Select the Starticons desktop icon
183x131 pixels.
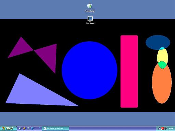pos(90,20)
